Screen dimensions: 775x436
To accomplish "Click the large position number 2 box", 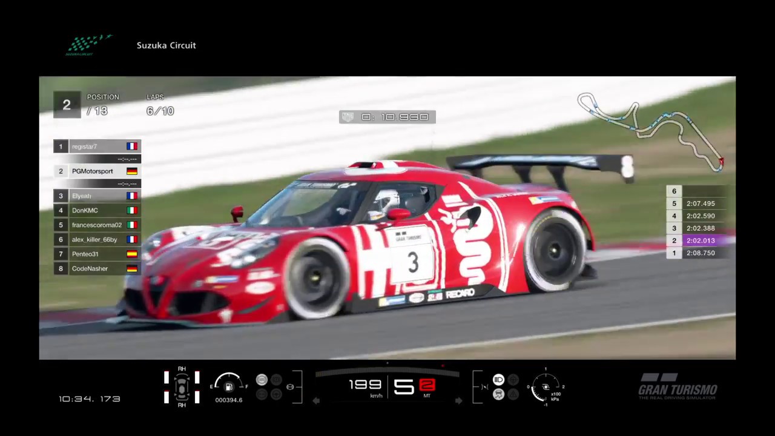I will click(x=67, y=105).
